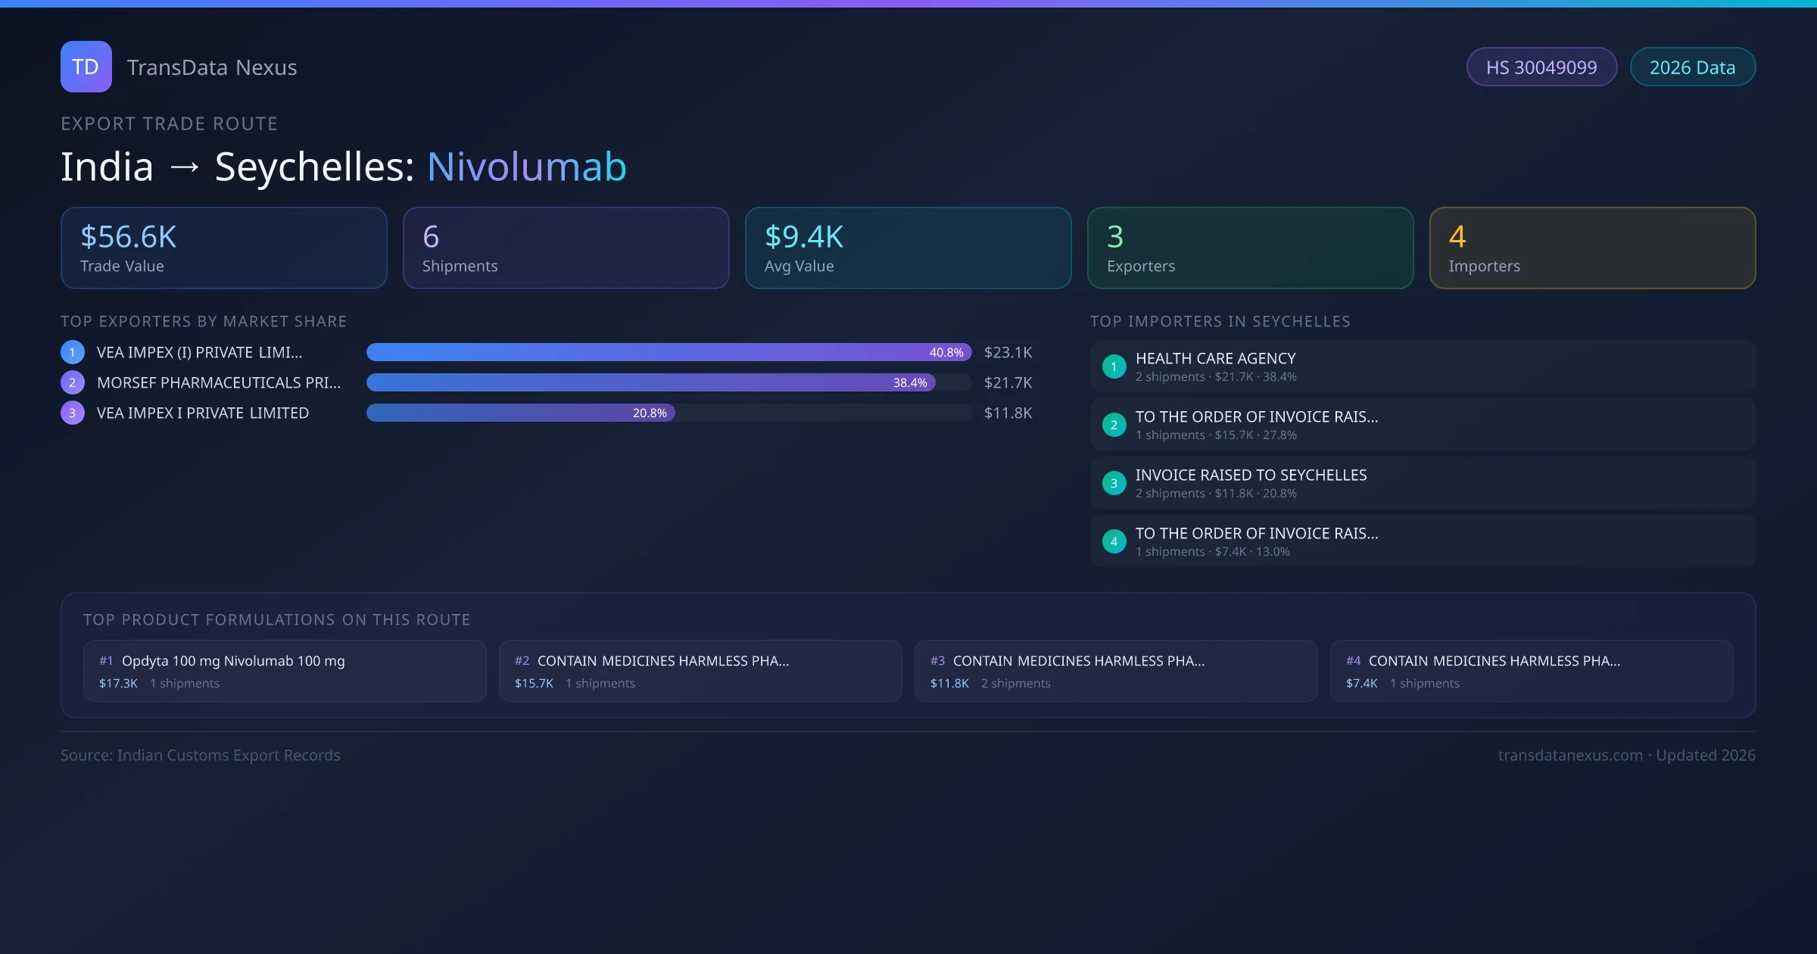
Task: Click the 20.8% market share bar
Action: tap(520, 413)
